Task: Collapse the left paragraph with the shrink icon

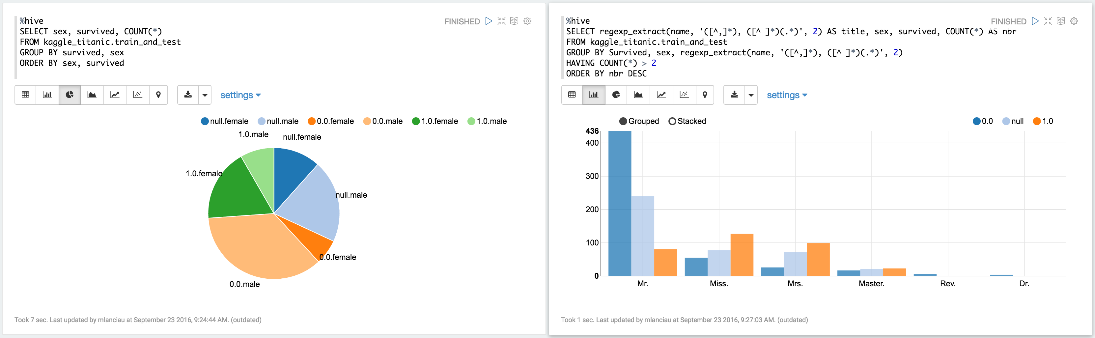Action: (501, 21)
